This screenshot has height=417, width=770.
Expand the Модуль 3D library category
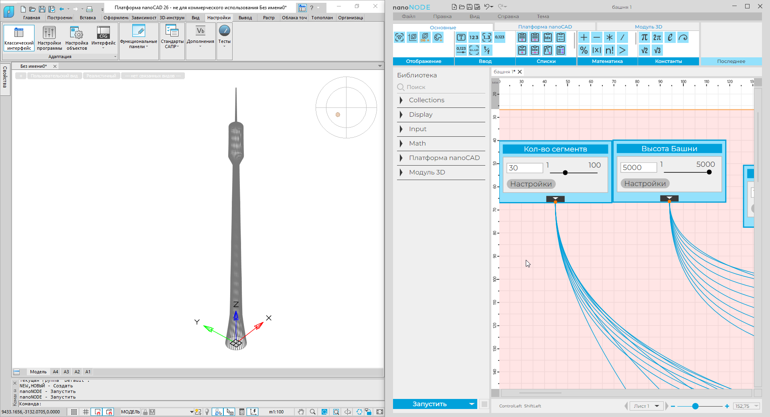(427, 172)
